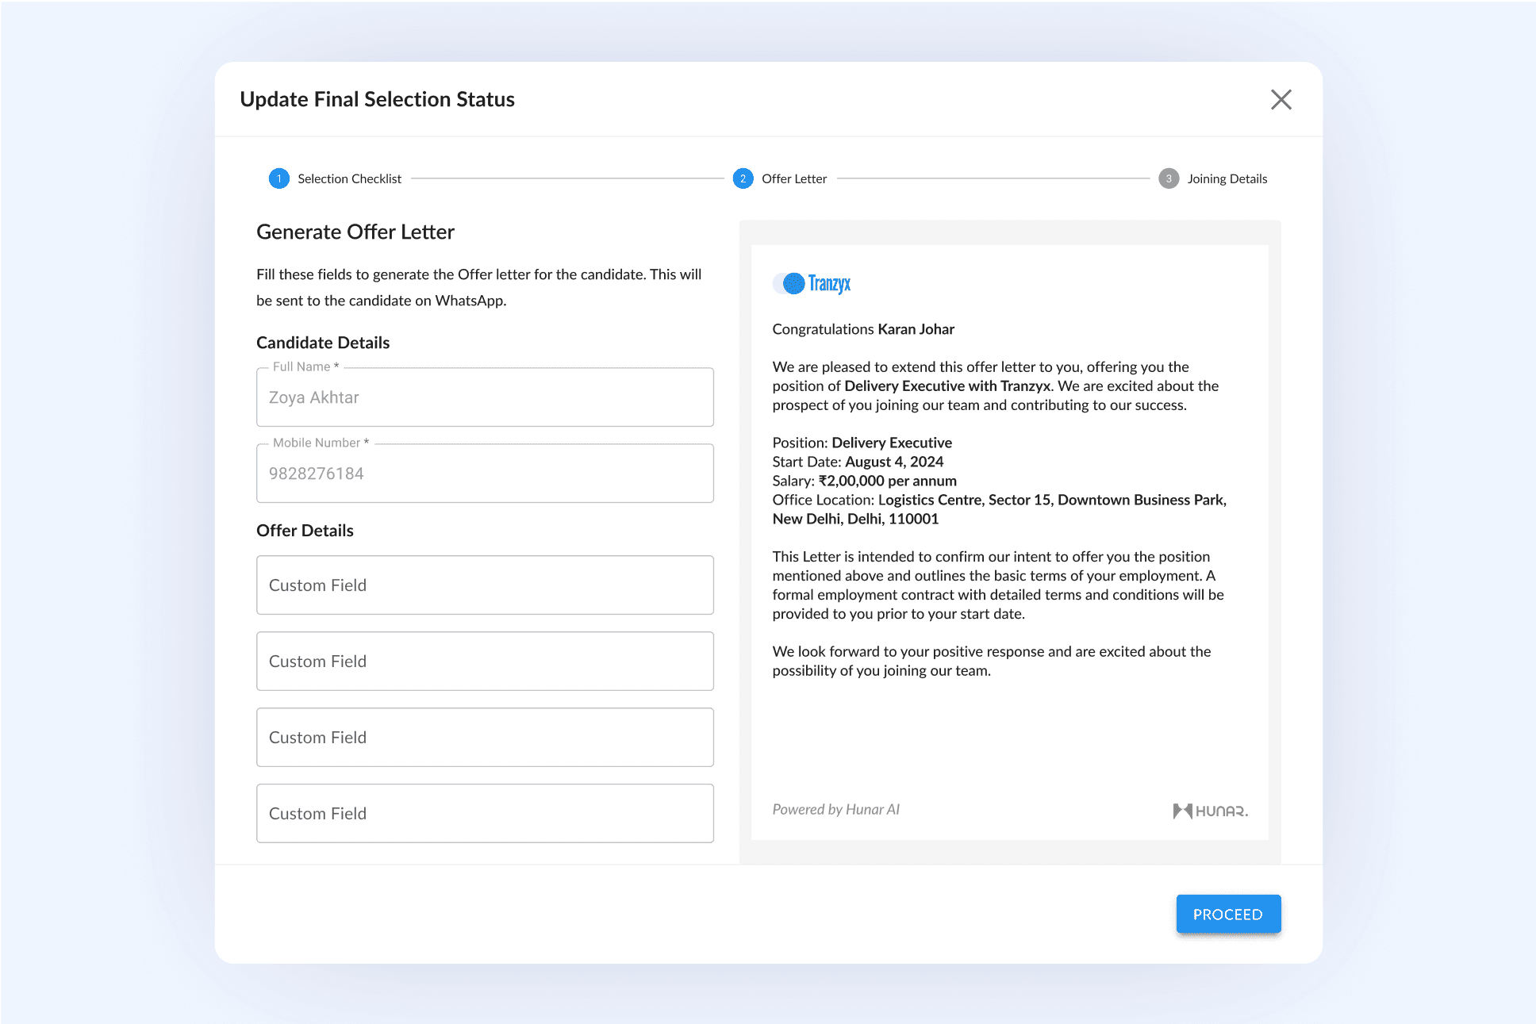Click the third Custom Field input
This screenshot has height=1024, width=1536.
[x=485, y=738]
